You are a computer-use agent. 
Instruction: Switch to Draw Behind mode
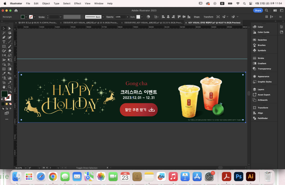pos(7,109)
